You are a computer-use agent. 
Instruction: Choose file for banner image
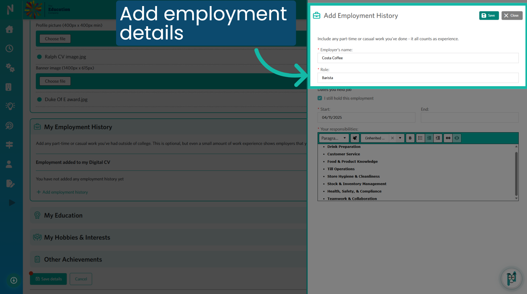(55, 81)
